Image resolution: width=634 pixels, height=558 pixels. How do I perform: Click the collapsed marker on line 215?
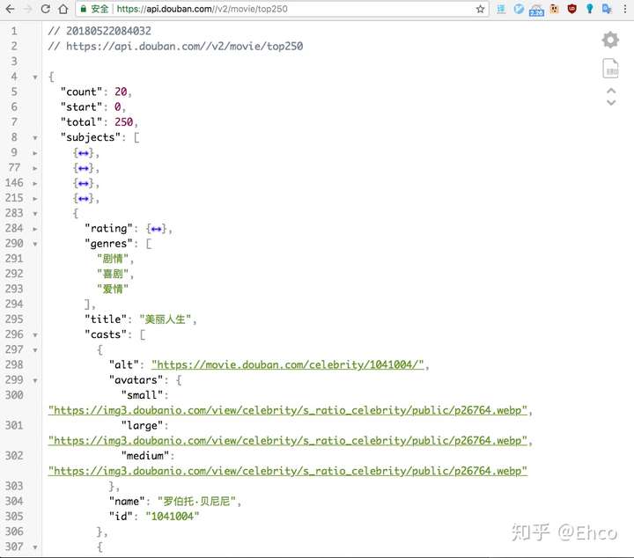click(84, 198)
